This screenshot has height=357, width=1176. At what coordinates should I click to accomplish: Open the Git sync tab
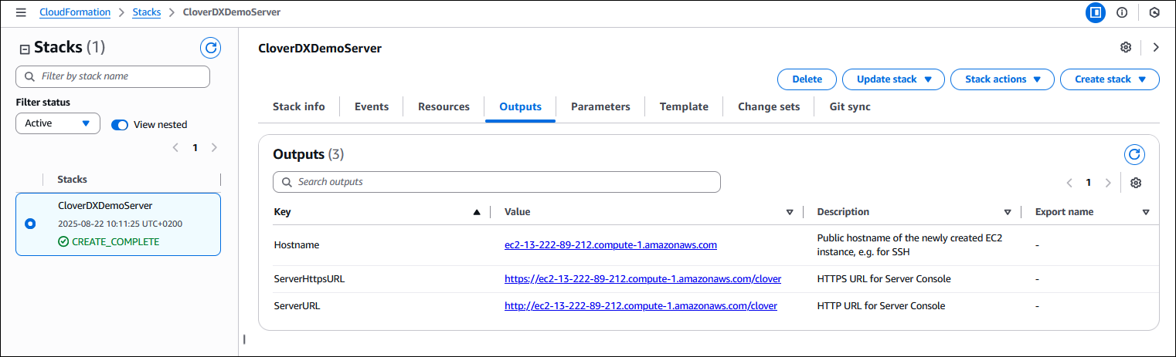850,106
